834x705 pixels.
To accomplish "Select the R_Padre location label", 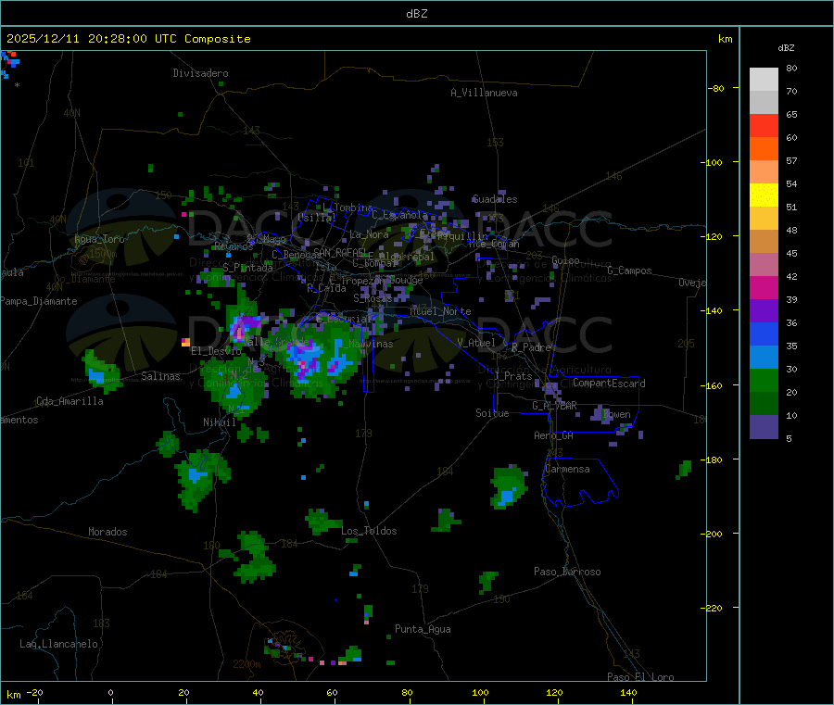I will click(x=531, y=347).
